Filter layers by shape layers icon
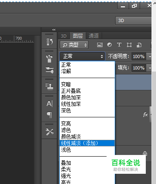The height and width of the screenshot is (184, 156). [x=129, y=45]
